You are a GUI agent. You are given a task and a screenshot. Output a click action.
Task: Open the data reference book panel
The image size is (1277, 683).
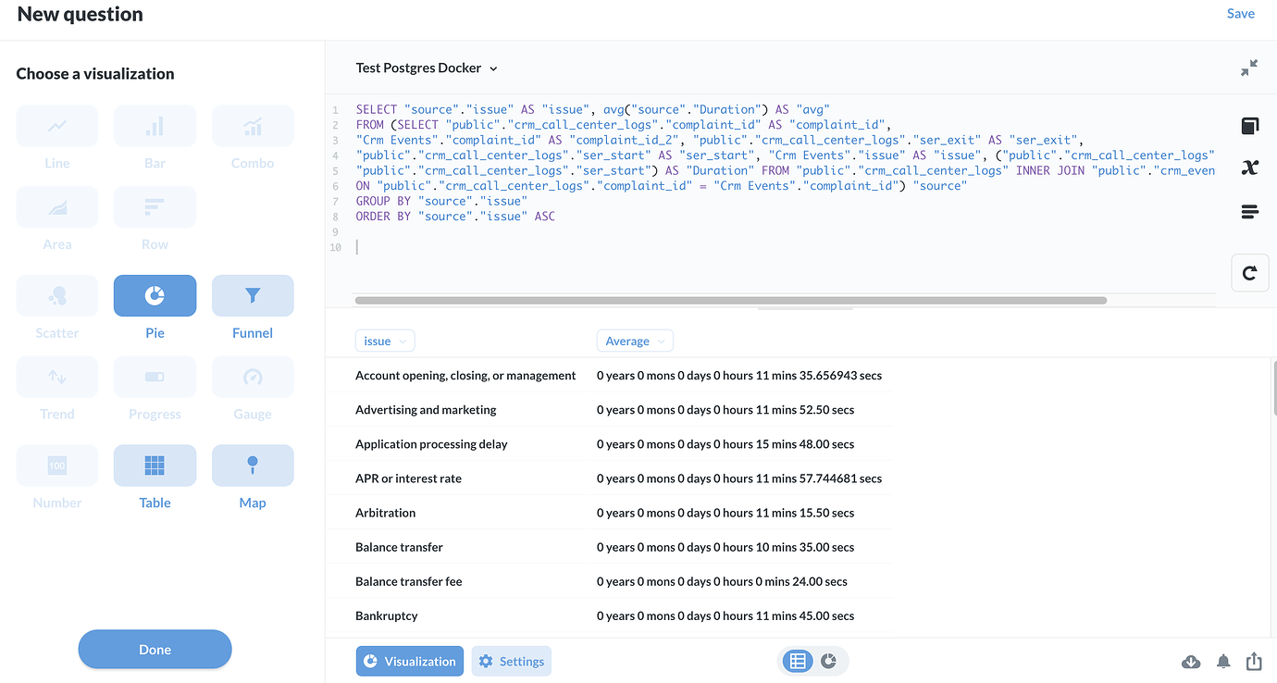coord(1249,125)
